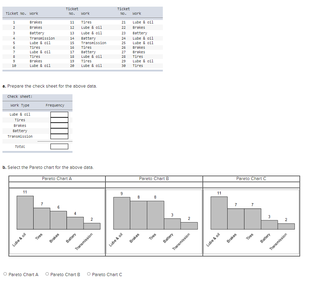Image resolution: width=312 pixels, height=281 pixels.
Task: Click the Total frequency input box
Action: point(59,146)
